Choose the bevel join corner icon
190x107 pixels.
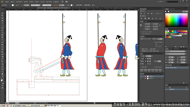pos(150,61)
